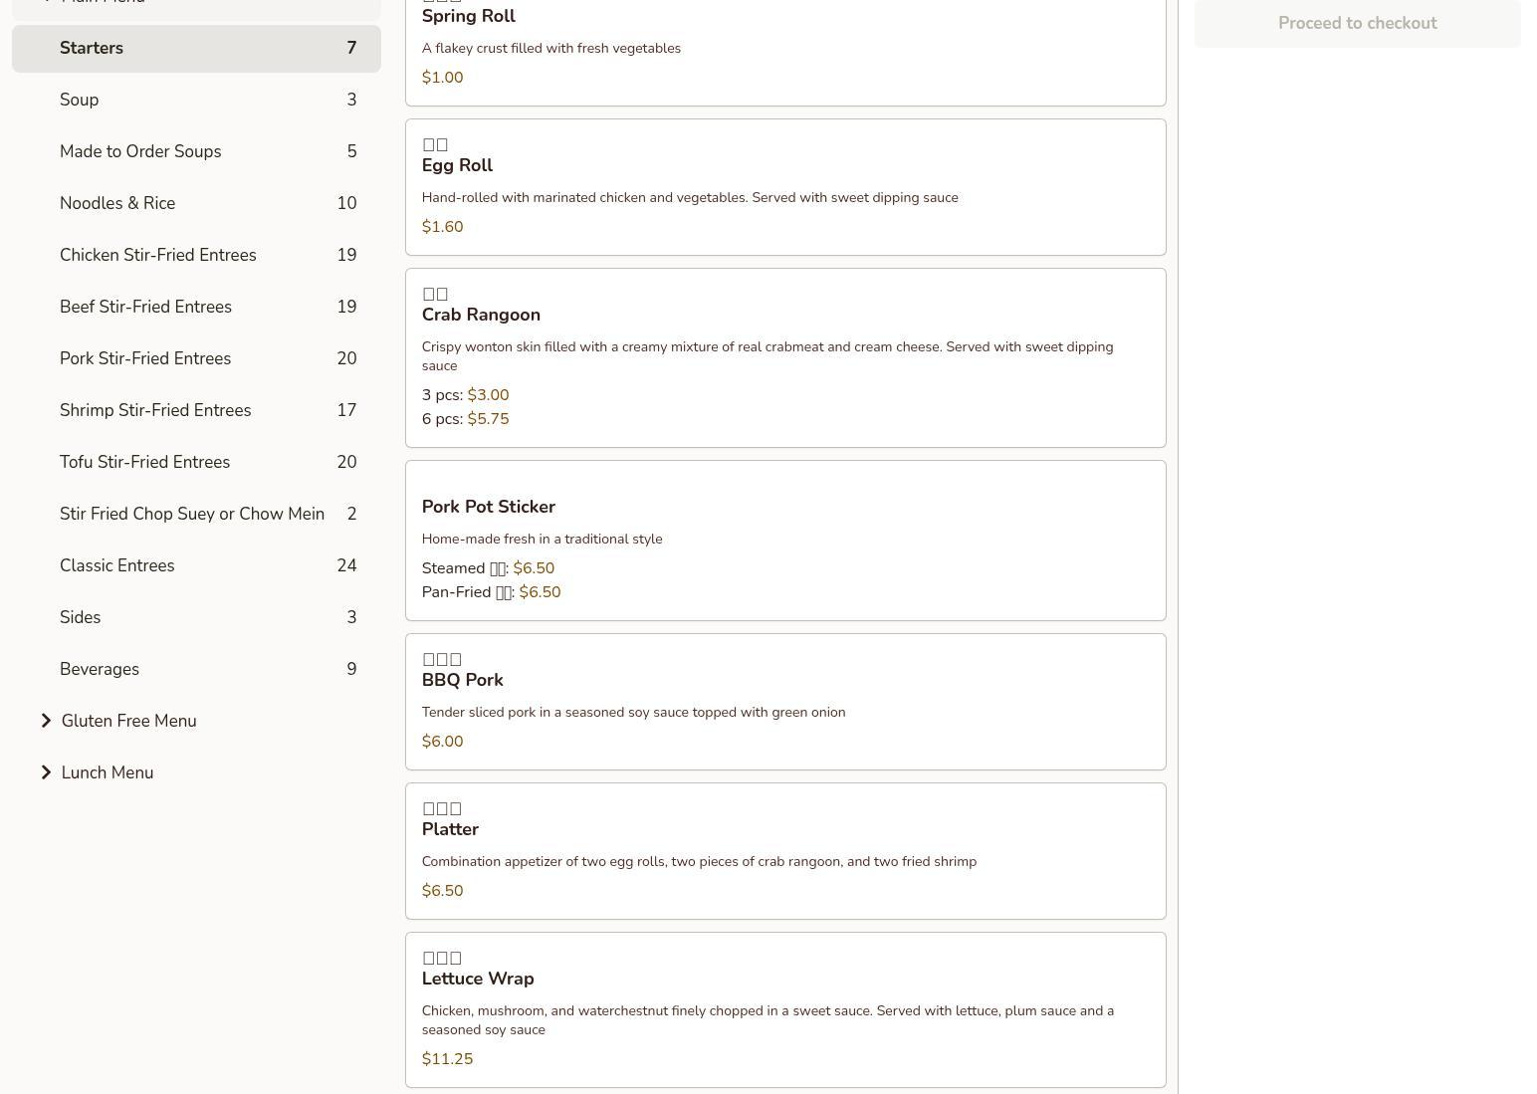The height and width of the screenshot is (1094, 1537).
Task: Expand the Lunch Menu chevron
Action: point(46,772)
